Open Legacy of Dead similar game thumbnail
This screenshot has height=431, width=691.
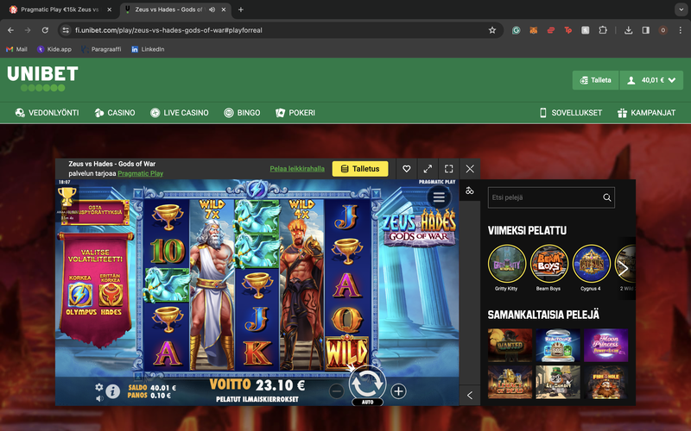click(510, 382)
